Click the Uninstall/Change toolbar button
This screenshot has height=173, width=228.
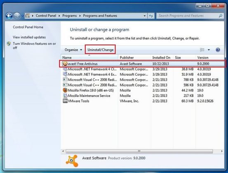click(x=100, y=50)
